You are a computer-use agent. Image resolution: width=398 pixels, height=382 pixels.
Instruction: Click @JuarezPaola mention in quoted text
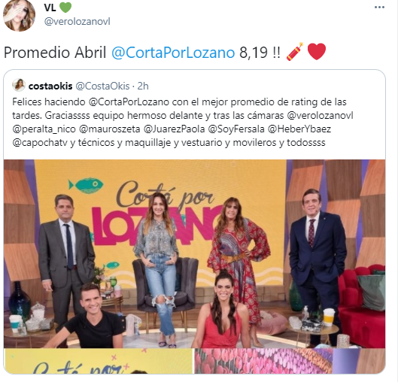[174, 129]
